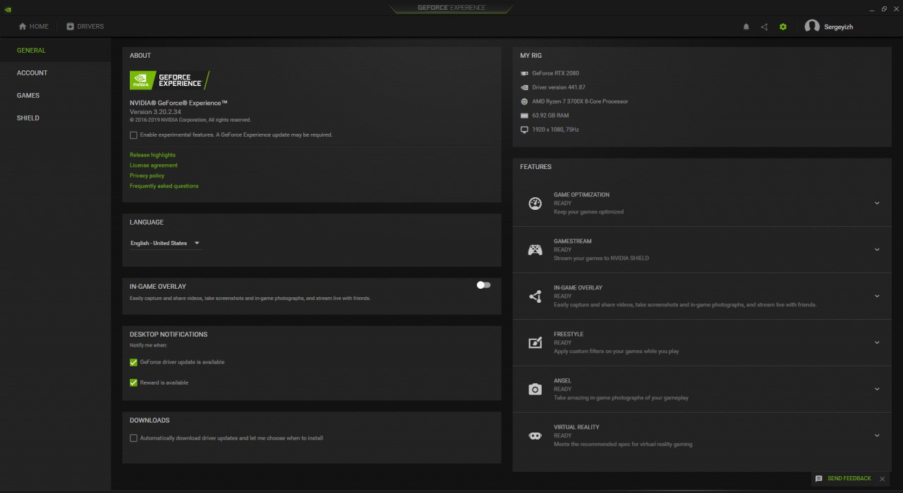
Task: Click the Sergeyizh username
Action: coord(839,27)
